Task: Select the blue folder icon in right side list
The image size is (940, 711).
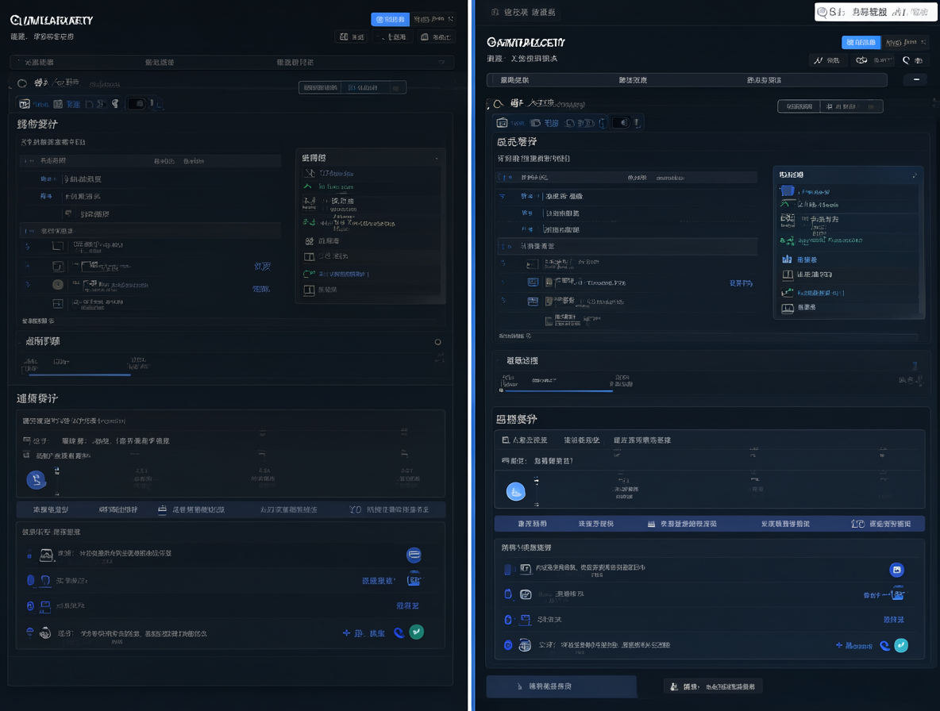Action: coord(787,190)
